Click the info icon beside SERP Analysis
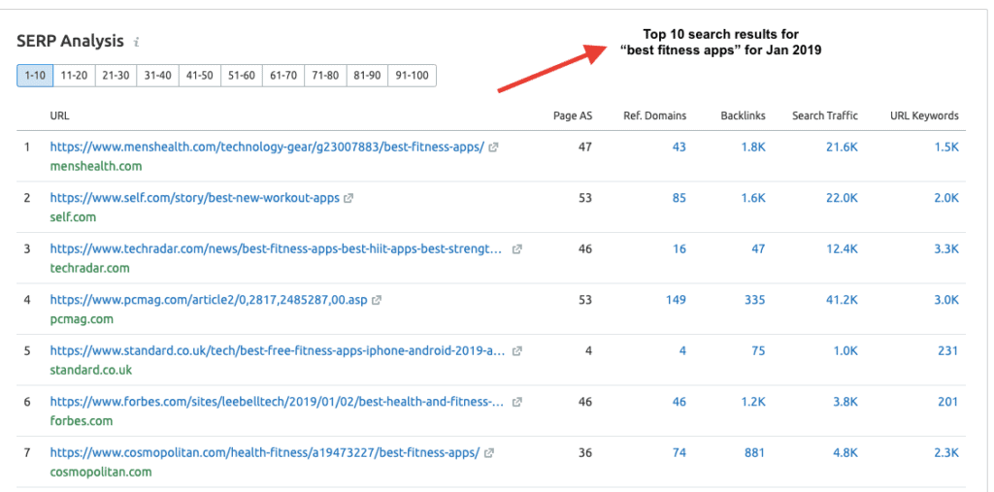The width and height of the screenshot is (994, 492). click(x=137, y=42)
